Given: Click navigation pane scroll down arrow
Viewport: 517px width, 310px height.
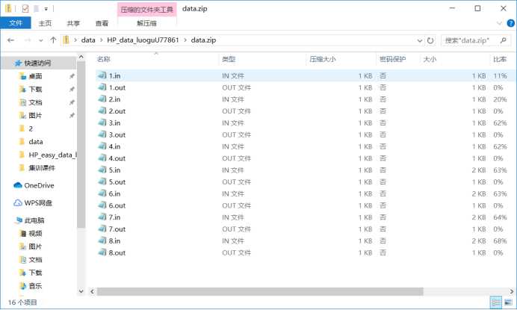Looking at the screenshot, I should (81, 291).
